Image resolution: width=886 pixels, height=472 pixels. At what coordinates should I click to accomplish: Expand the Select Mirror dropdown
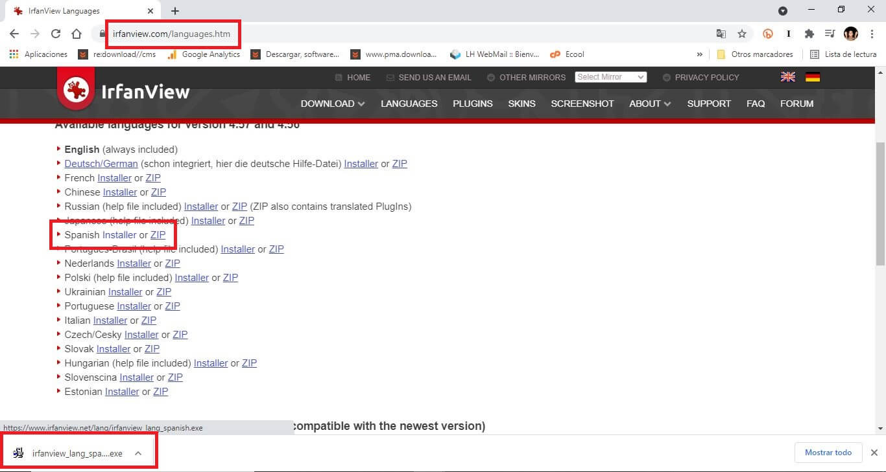coord(610,77)
